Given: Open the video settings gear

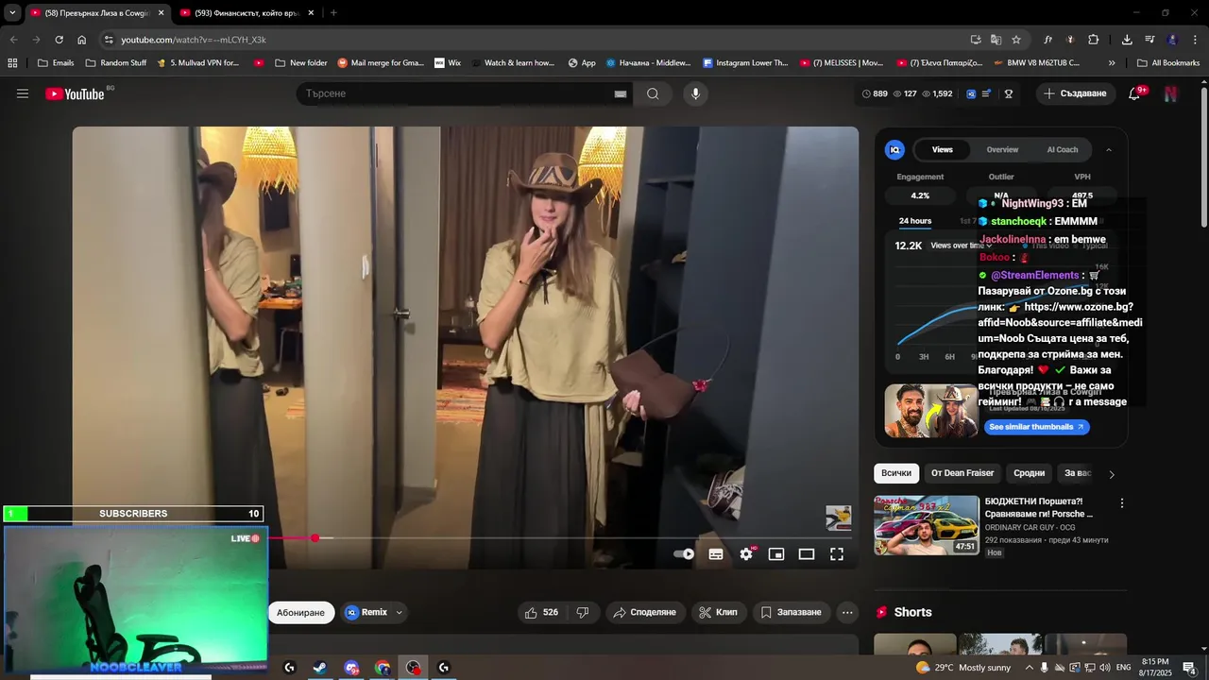Looking at the screenshot, I should [x=746, y=554].
